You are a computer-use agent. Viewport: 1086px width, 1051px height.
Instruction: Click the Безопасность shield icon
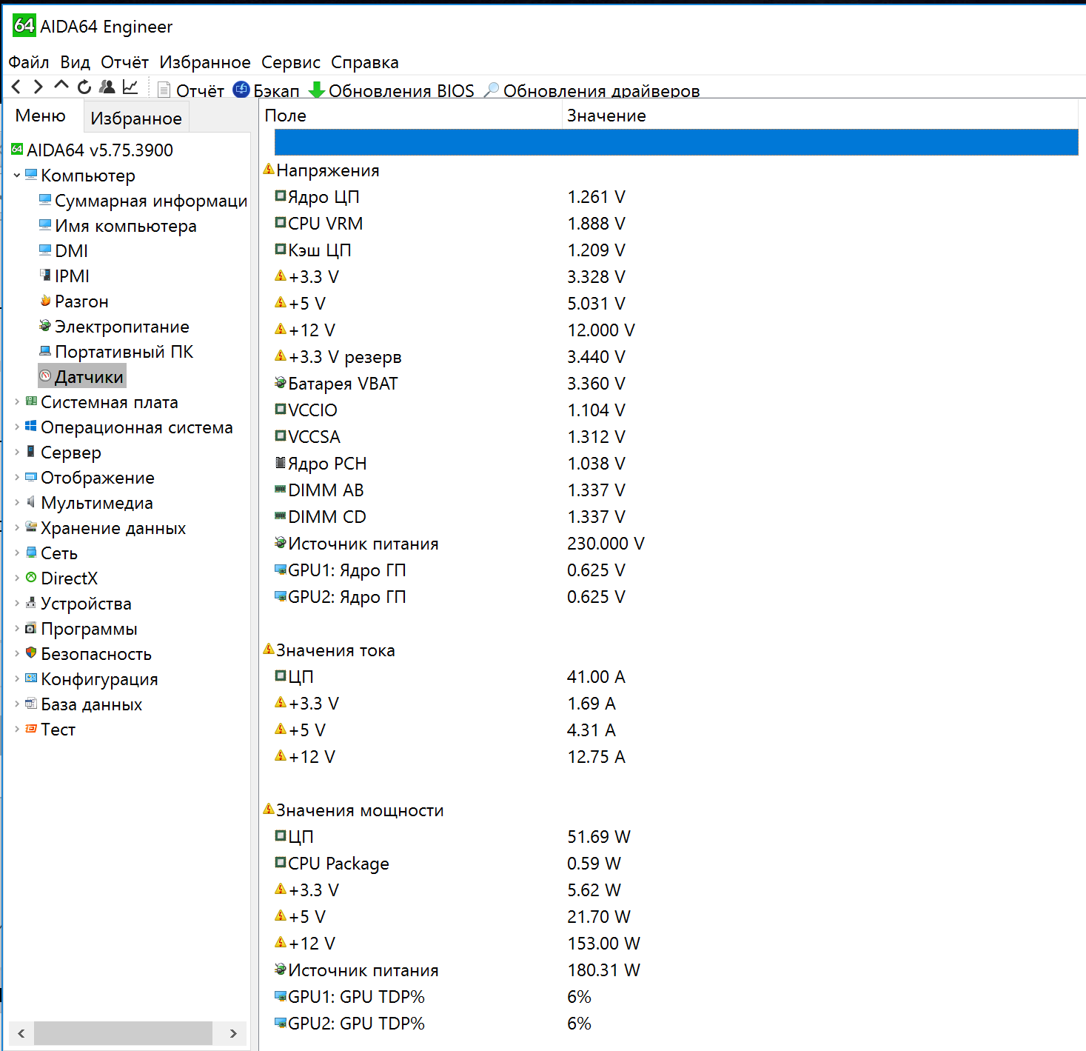(x=31, y=653)
